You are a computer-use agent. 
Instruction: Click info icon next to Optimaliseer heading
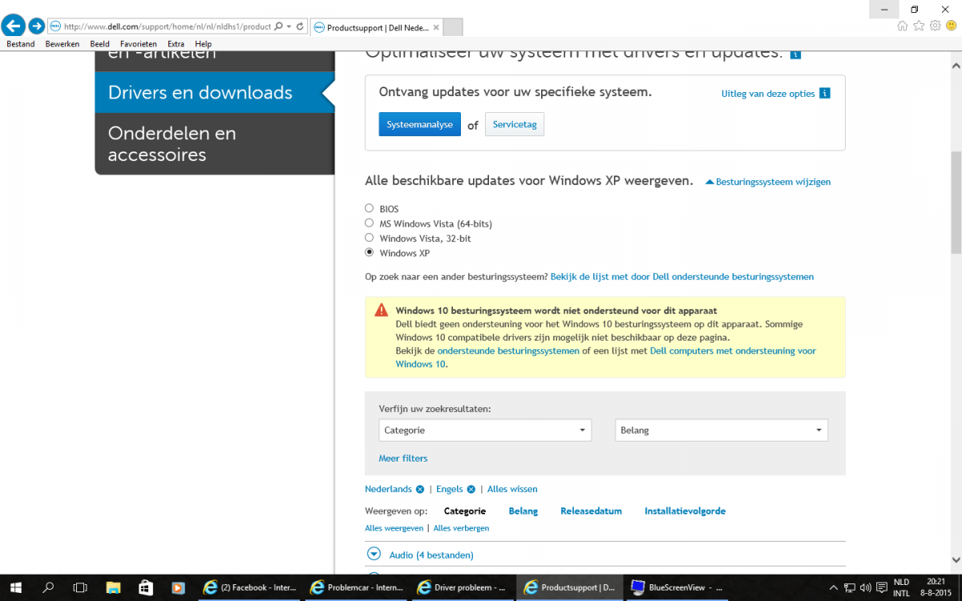[795, 54]
